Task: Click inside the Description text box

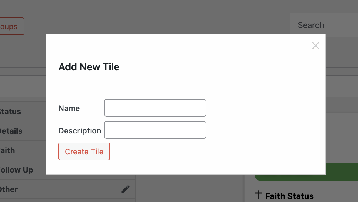Action: pyautogui.click(x=155, y=130)
